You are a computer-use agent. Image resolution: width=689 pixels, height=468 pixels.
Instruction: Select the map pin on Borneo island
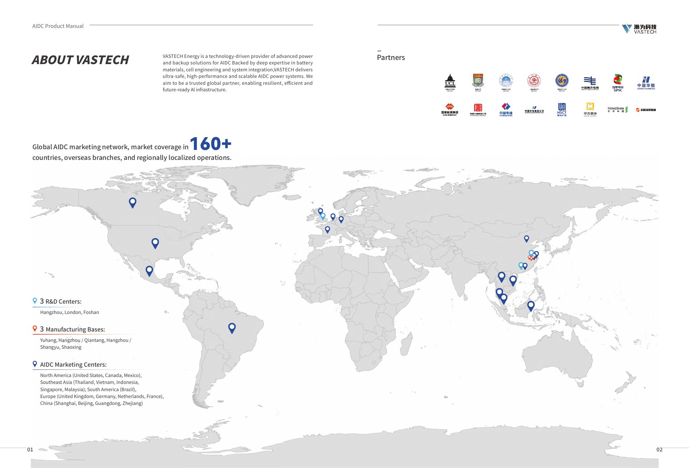[x=531, y=306]
